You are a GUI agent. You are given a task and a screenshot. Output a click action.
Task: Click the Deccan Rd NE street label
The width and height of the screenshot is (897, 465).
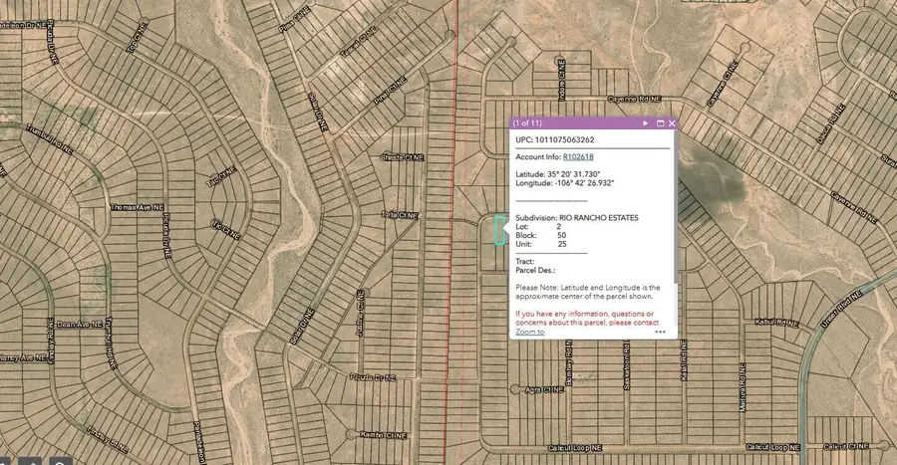tap(830, 123)
